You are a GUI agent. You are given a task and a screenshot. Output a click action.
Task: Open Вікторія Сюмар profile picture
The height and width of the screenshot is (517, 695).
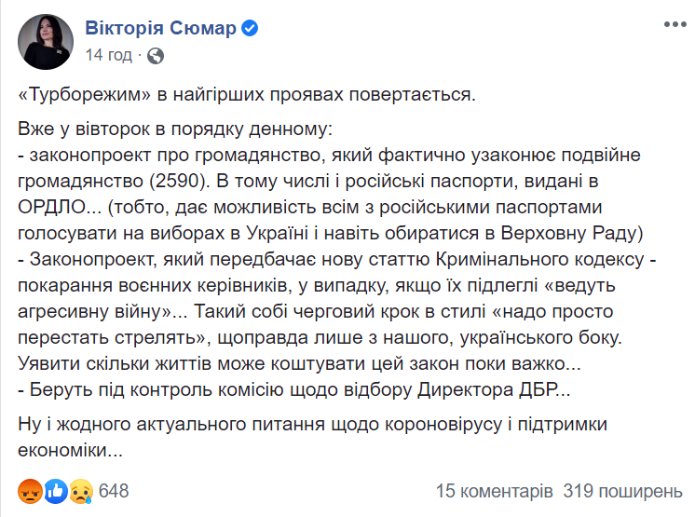(46, 42)
